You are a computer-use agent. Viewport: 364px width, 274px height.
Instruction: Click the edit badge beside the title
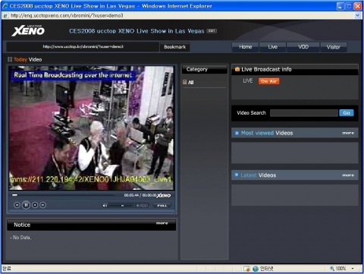(212, 31)
